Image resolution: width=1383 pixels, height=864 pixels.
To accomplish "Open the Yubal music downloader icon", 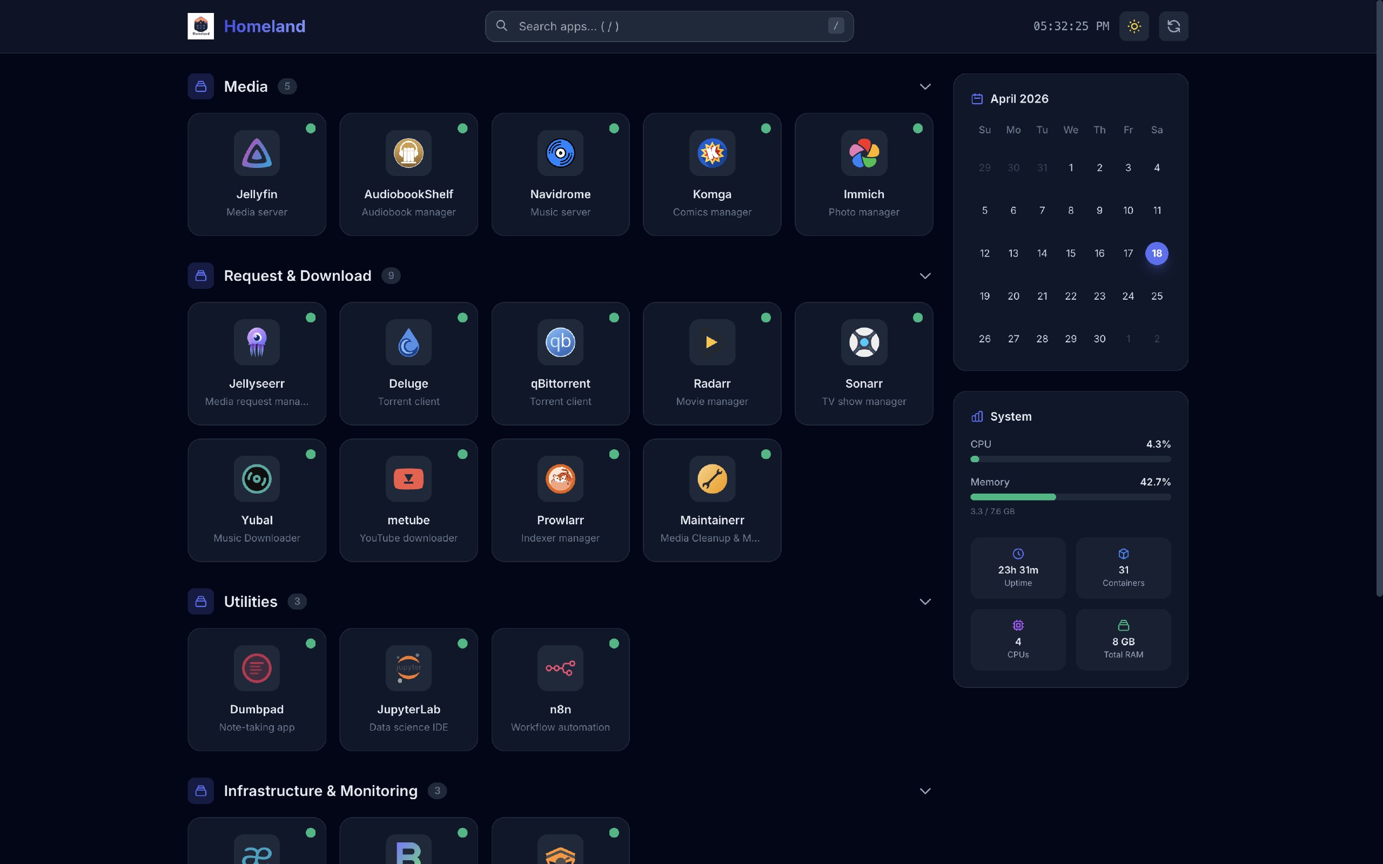I will pyautogui.click(x=257, y=479).
